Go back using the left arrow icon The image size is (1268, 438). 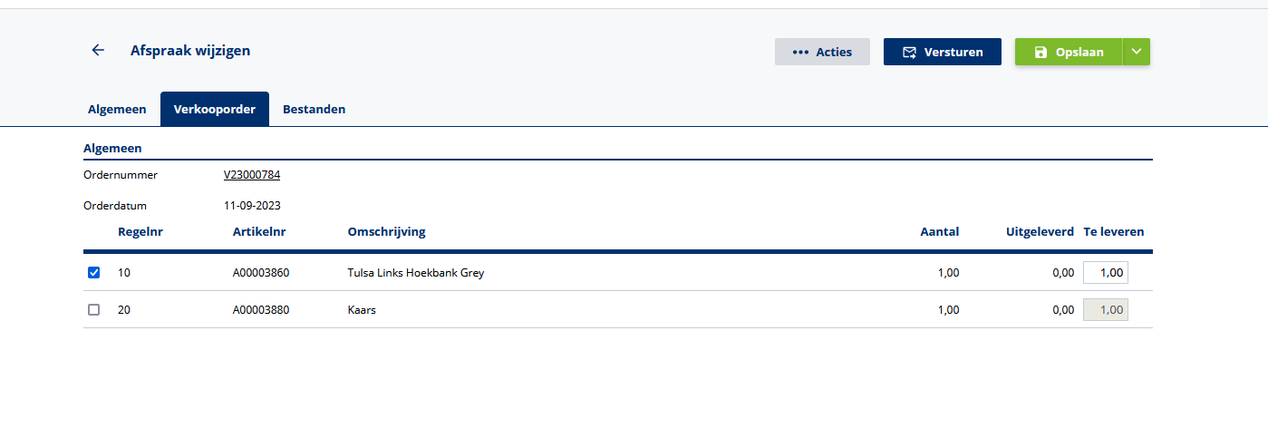[x=98, y=51]
